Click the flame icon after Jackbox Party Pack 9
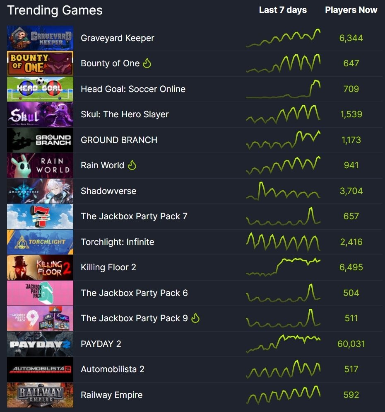This screenshot has height=412, width=385. pyautogui.click(x=195, y=318)
